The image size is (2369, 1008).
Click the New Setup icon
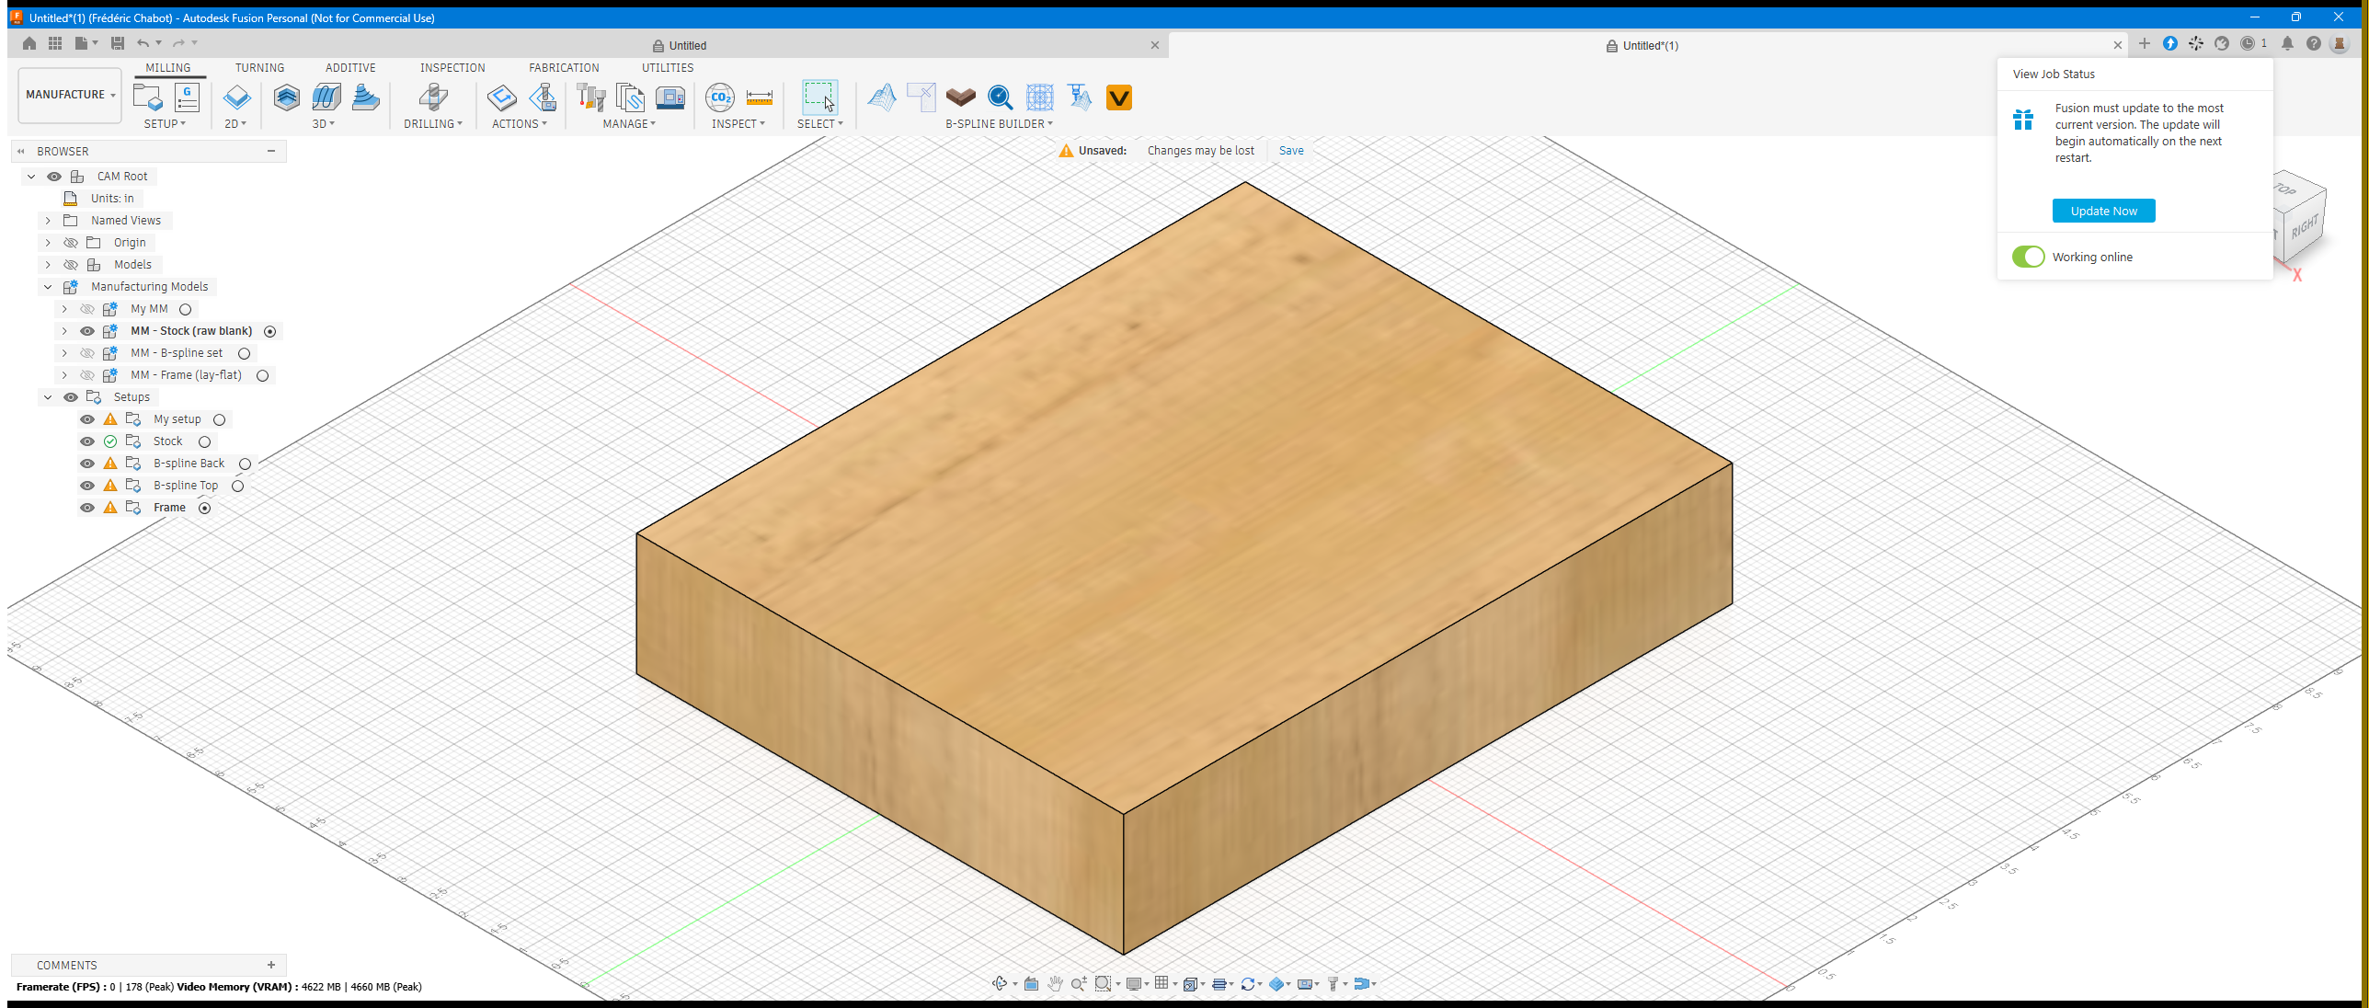pyautogui.click(x=147, y=97)
